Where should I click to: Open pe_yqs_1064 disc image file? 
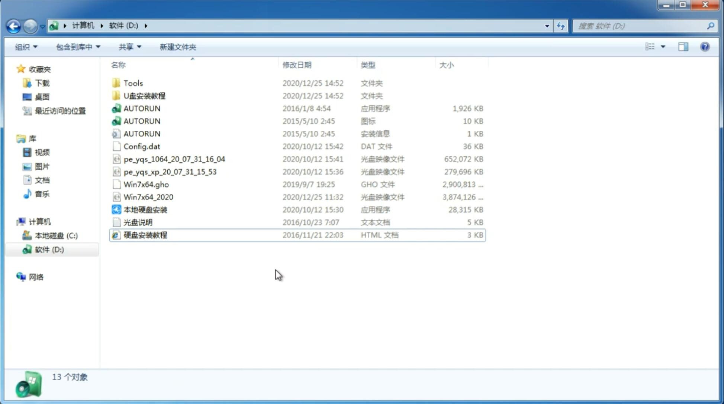(174, 159)
